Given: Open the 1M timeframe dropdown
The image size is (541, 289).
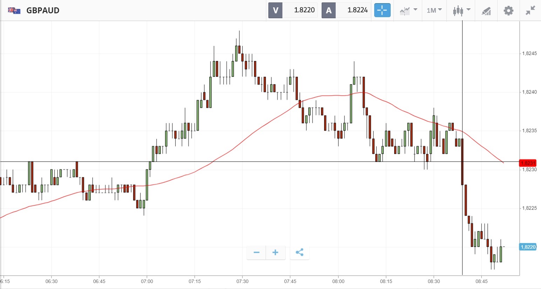Looking at the screenshot, I should point(434,11).
